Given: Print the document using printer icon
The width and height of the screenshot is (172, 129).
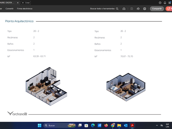Looking at the screenshot, I should pyautogui.click(x=145, y=9).
